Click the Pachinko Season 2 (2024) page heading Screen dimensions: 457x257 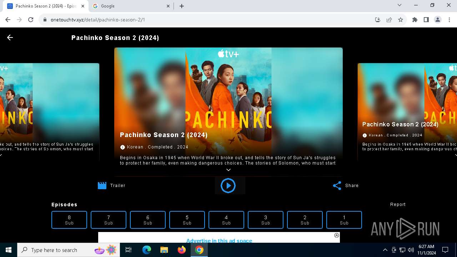tap(115, 38)
